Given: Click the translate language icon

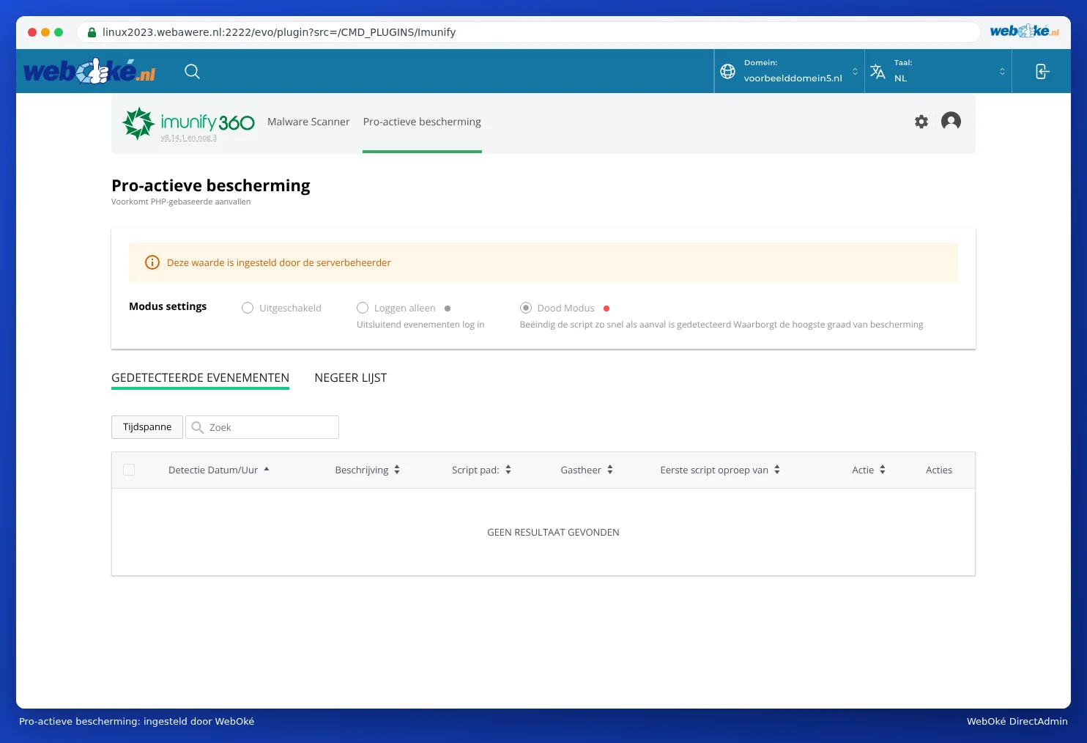Looking at the screenshot, I should [878, 71].
